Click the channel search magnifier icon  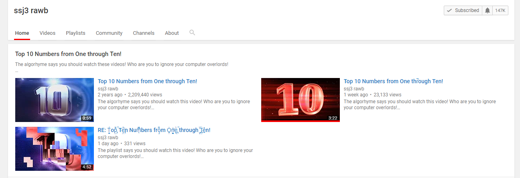coord(192,32)
